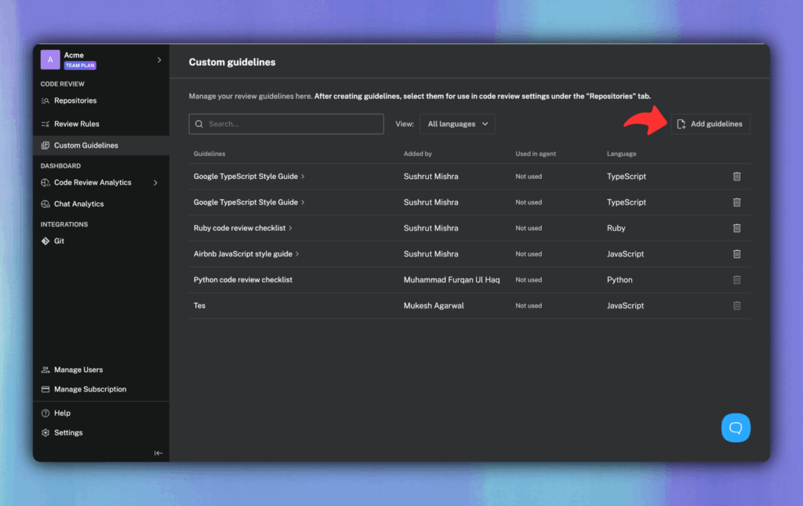Remove the Python code review checklist via trash icon
Screen dimensions: 803x506
[x=736, y=279]
